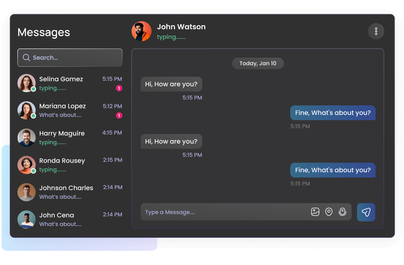Click the Today, Jan 10 date pill
Image resolution: width=404 pixels, height=265 pixels.
tap(258, 63)
